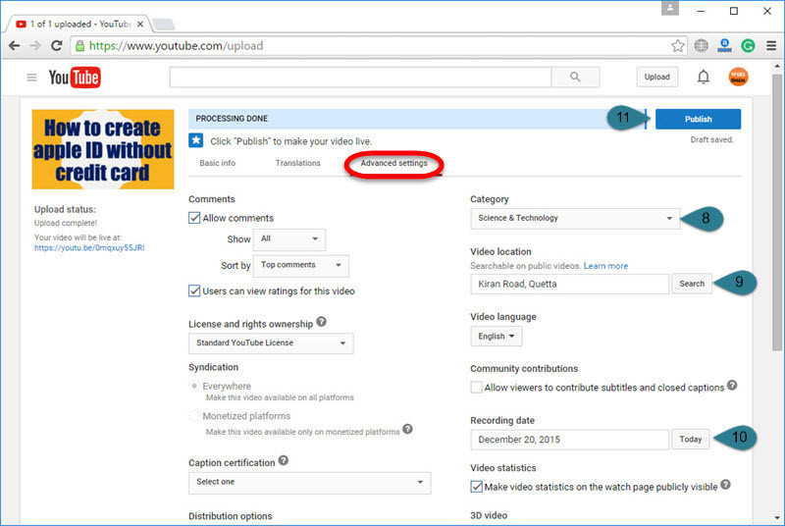This screenshot has height=526, width=785.
Task: Focus the YouTube search box
Action: coord(360,78)
